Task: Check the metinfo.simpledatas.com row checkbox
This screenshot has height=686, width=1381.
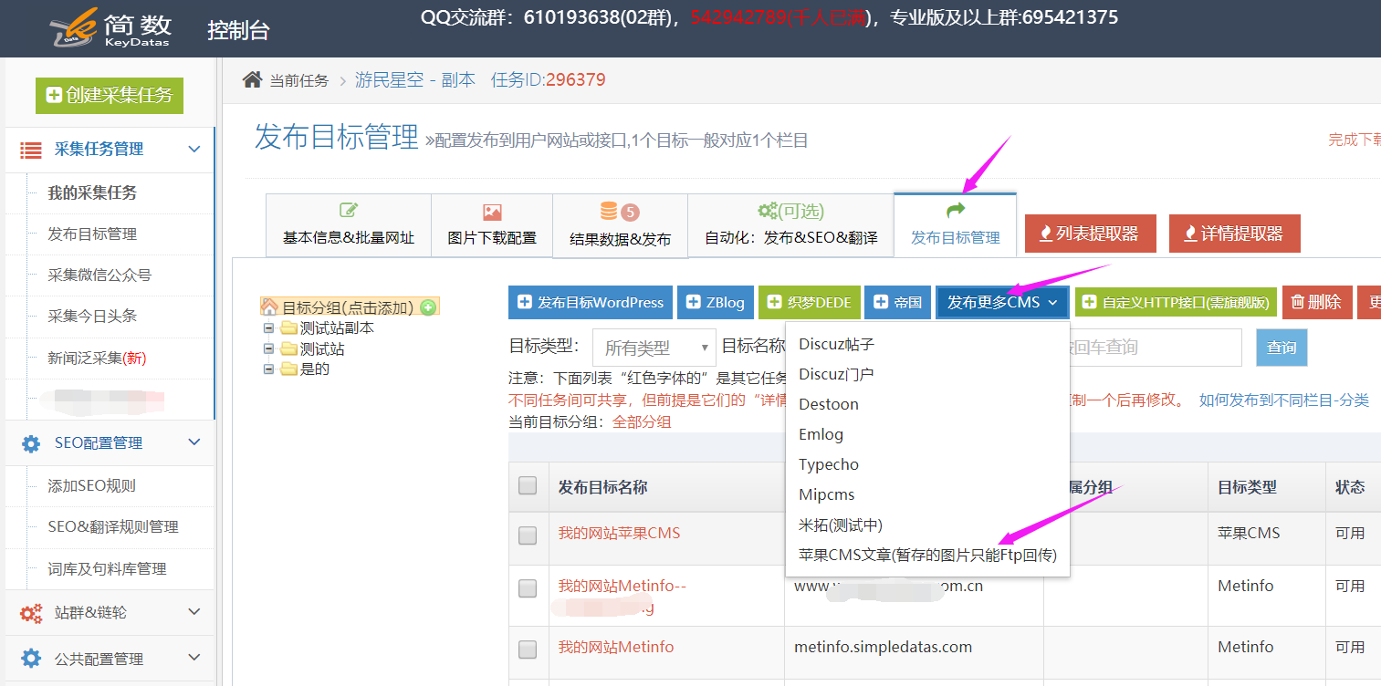Action: click(x=528, y=649)
